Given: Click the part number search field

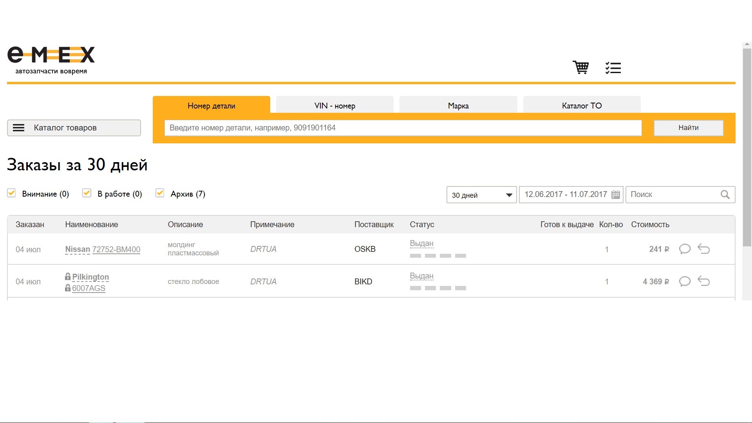Looking at the screenshot, I should point(403,128).
